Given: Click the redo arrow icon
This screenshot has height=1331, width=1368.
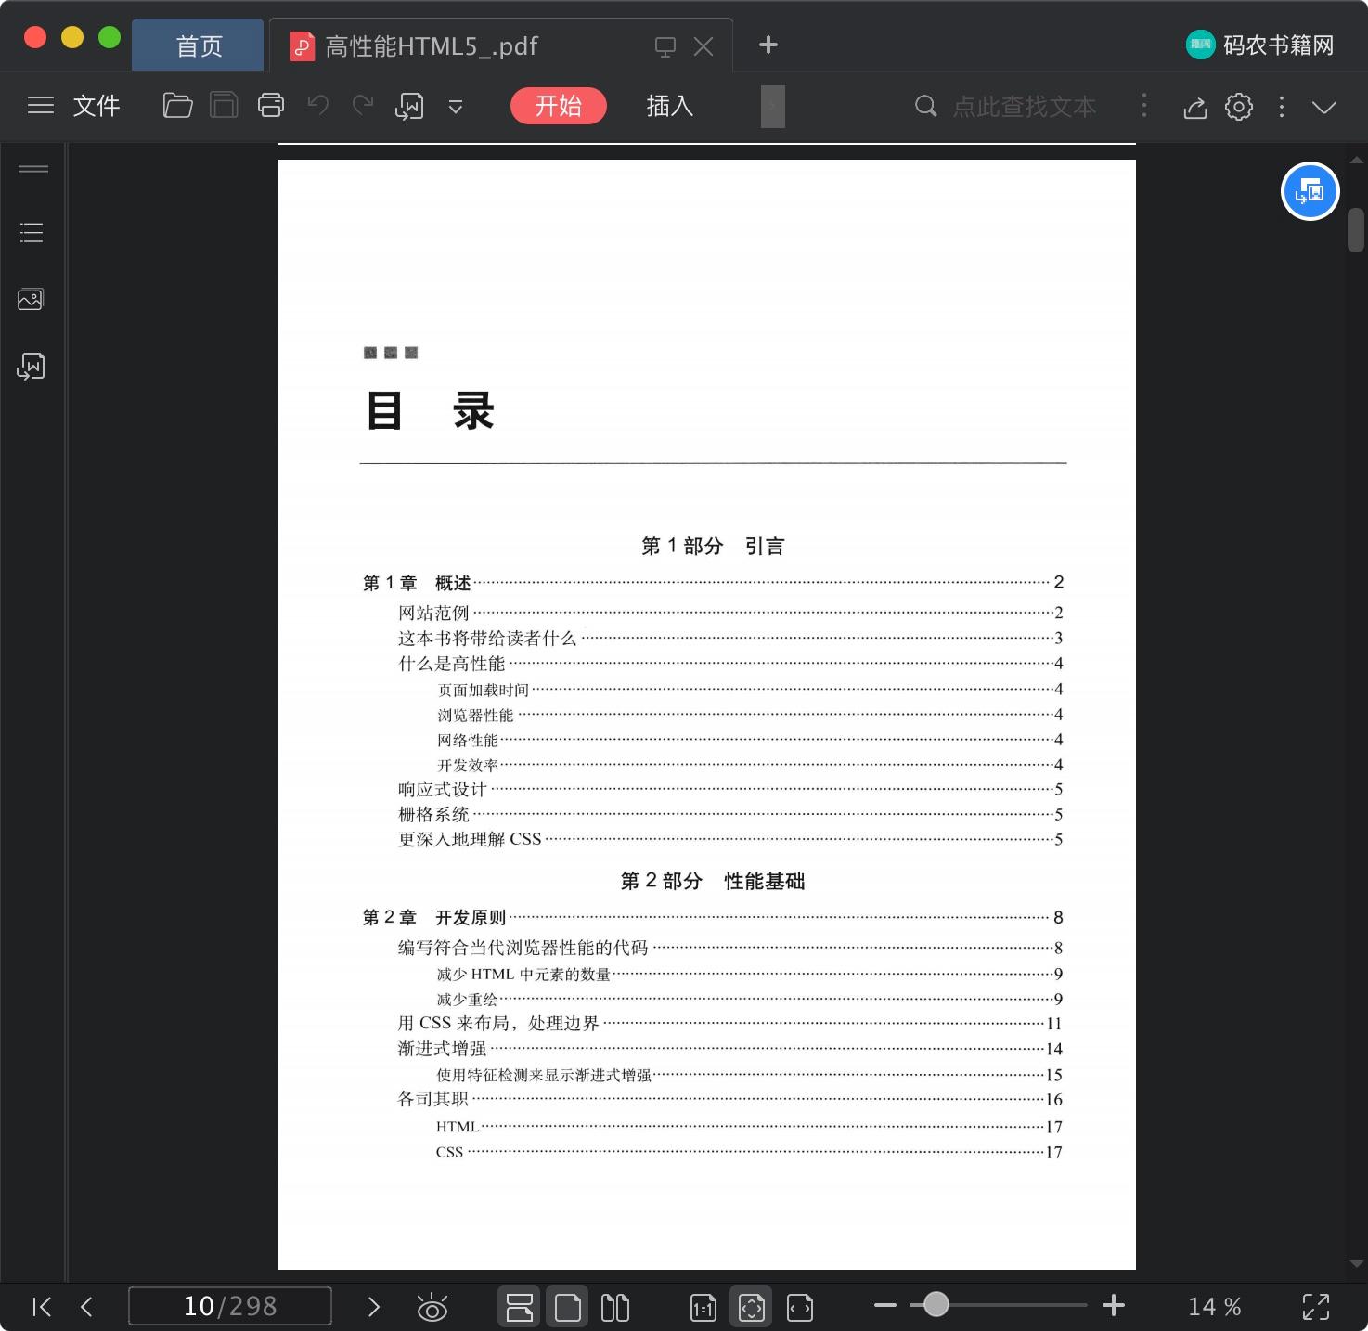Looking at the screenshot, I should point(363,106).
